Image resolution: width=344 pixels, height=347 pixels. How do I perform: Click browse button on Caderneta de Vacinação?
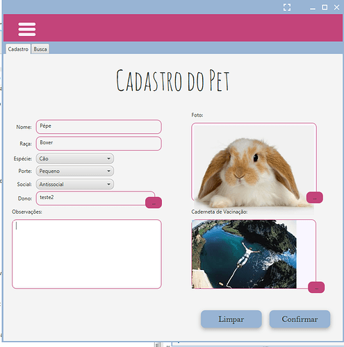(x=316, y=287)
